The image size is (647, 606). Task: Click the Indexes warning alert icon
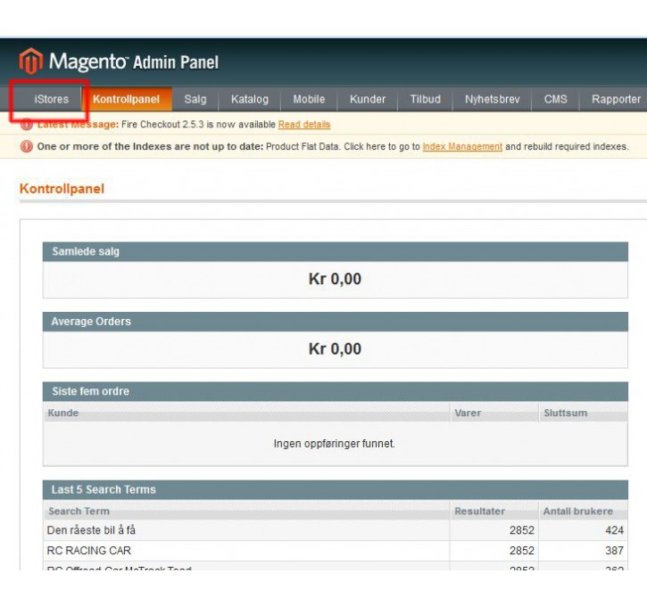tap(27, 146)
